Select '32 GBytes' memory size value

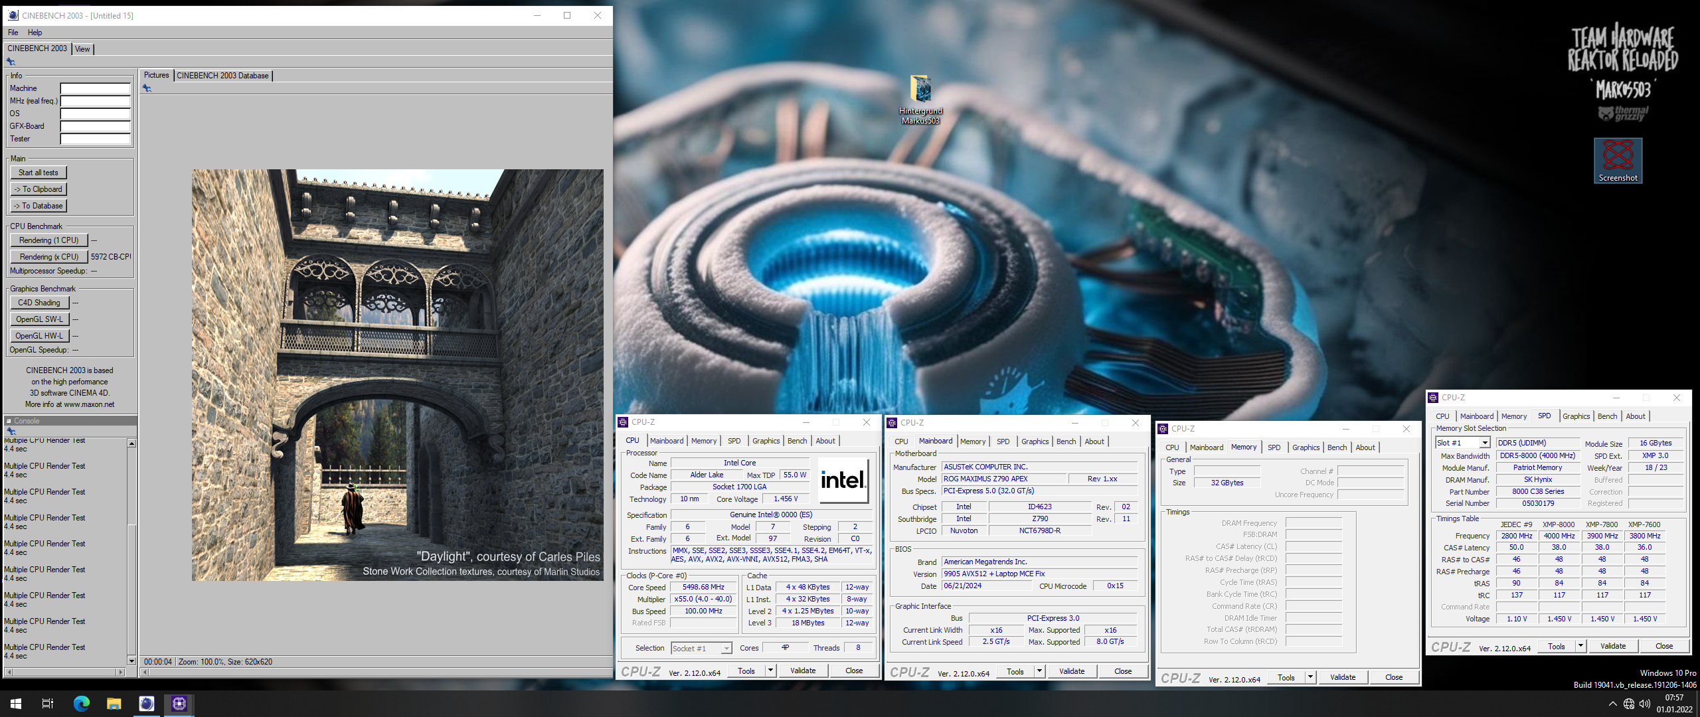point(1227,483)
